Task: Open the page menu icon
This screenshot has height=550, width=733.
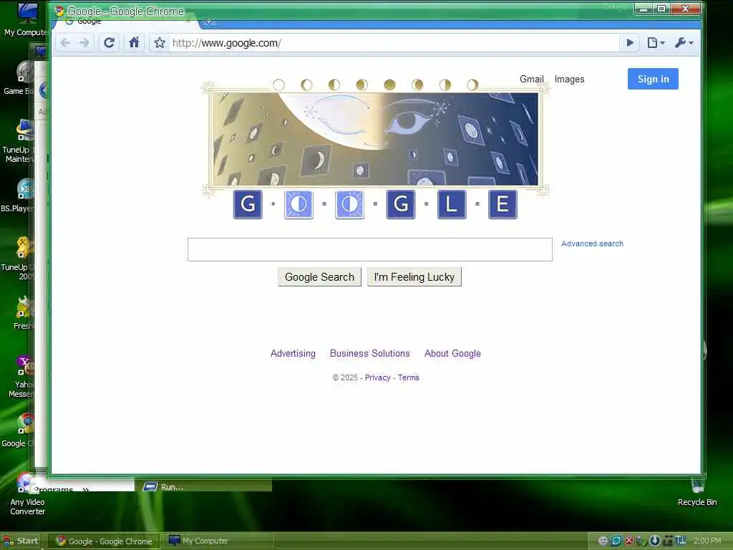Action: click(x=656, y=43)
